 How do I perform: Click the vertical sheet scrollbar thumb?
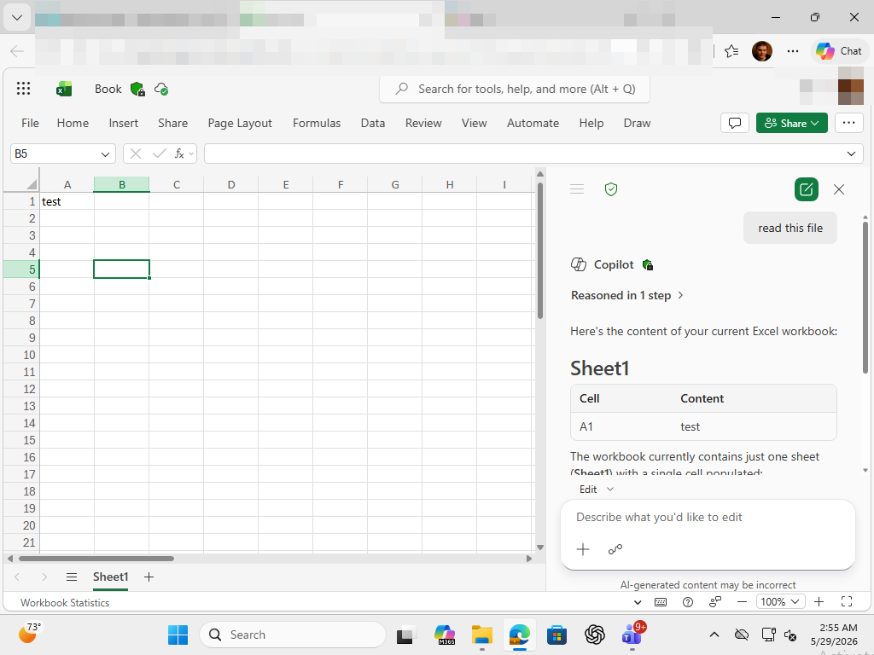click(x=540, y=251)
